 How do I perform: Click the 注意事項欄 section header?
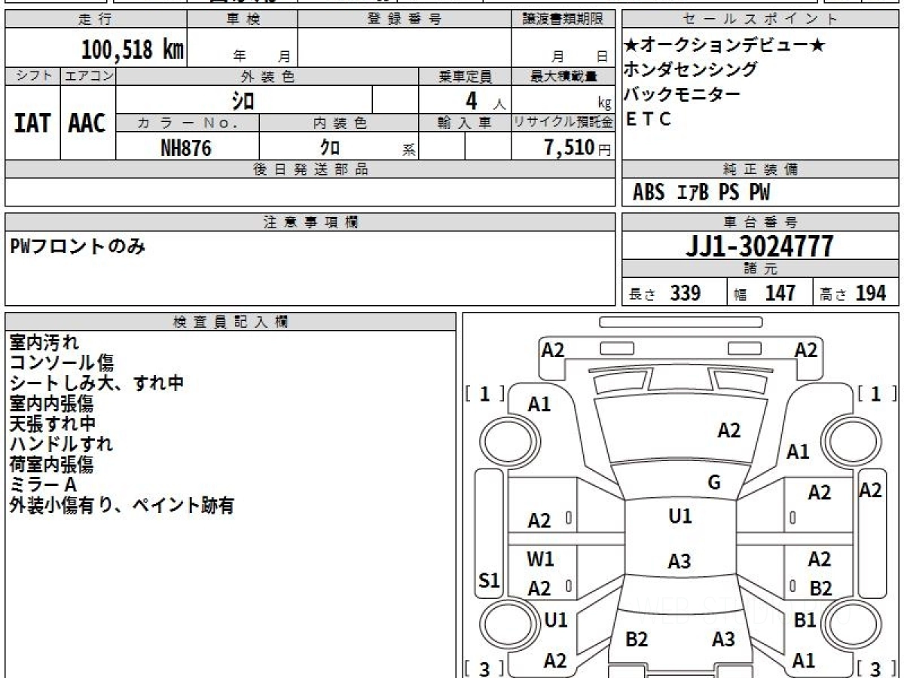[310, 222]
